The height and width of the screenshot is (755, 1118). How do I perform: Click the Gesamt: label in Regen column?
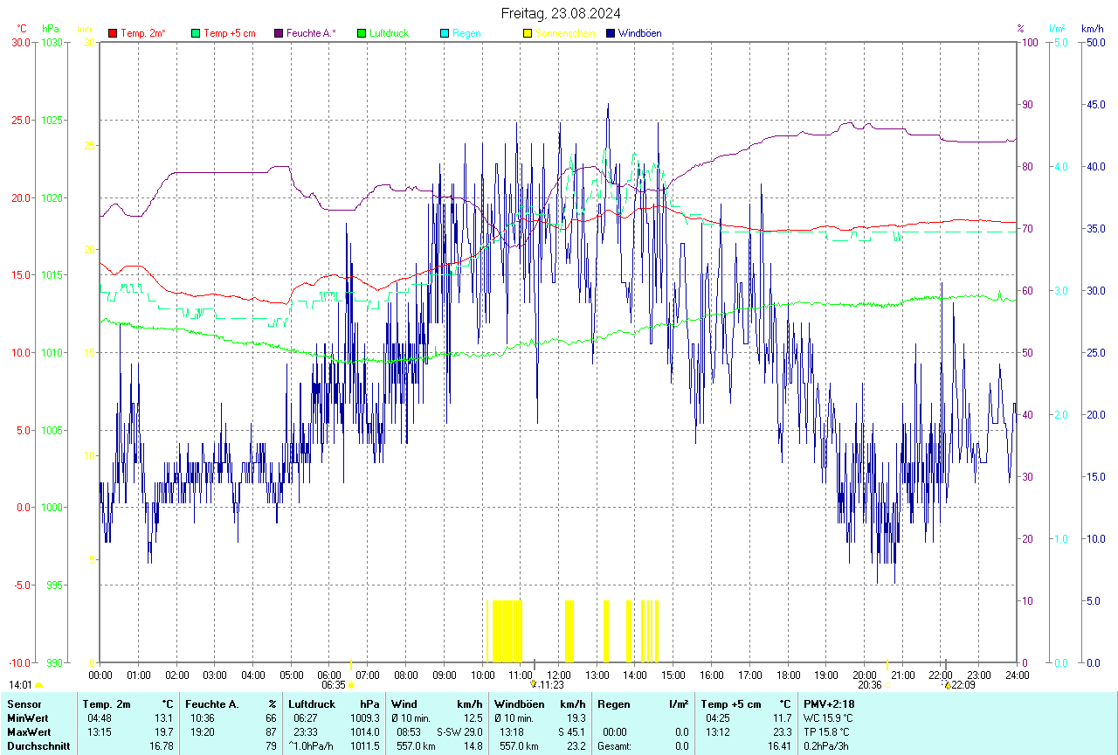click(x=614, y=746)
